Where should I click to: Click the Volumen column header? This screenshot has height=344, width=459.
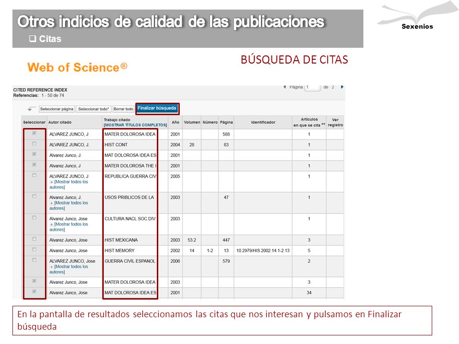coord(192,122)
